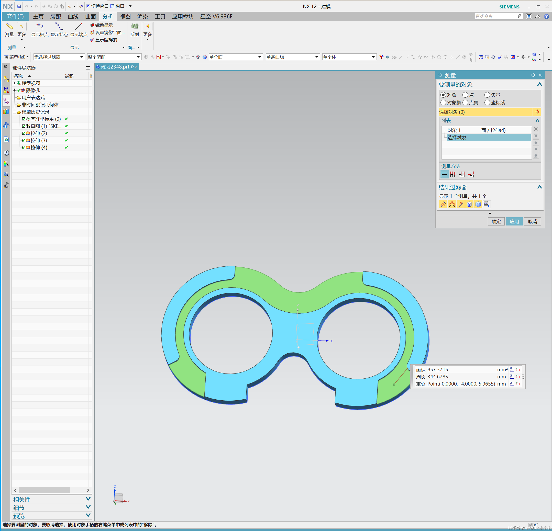Select the 点 radio button
The width and height of the screenshot is (552, 531).
pos(465,95)
